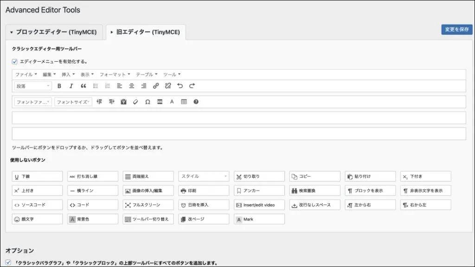This screenshot has width=475, height=267.
Task: Toggle エディターメニューを有効化する checkbox
Action: [14, 62]
